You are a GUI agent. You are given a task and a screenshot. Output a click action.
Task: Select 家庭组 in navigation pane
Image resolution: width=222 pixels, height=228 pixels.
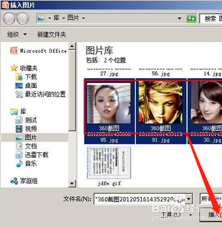tap(28, 181)
